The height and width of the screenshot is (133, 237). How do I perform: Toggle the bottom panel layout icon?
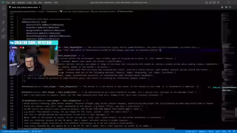(210, 3)
